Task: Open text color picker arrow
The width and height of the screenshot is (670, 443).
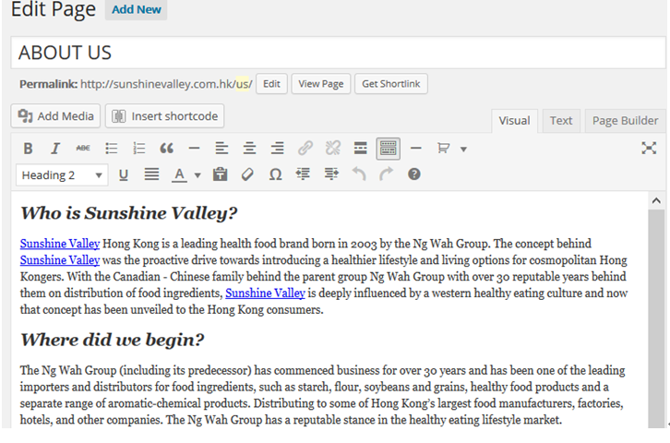Action: tap(197, 175)
